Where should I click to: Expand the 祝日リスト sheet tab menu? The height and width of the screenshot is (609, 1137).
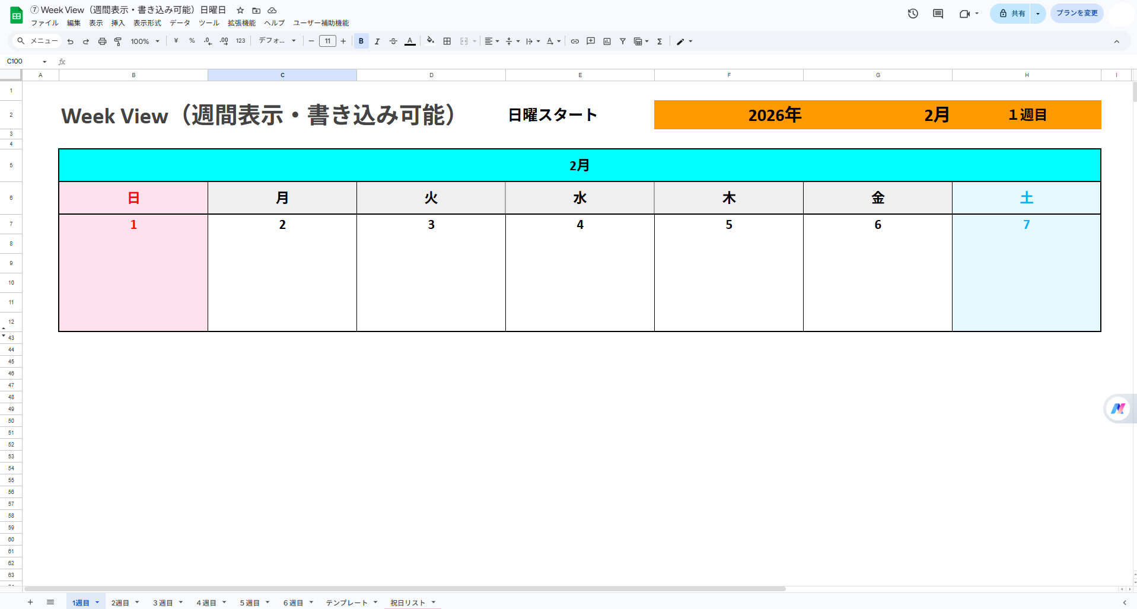click(x=432, y=602)
